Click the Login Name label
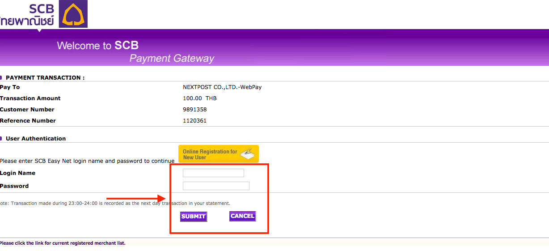 pyautogui.click(x=17, y=173)
